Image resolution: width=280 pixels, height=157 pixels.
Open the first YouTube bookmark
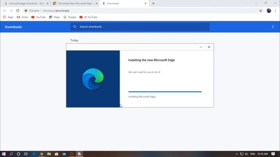[x=38, y=17]
